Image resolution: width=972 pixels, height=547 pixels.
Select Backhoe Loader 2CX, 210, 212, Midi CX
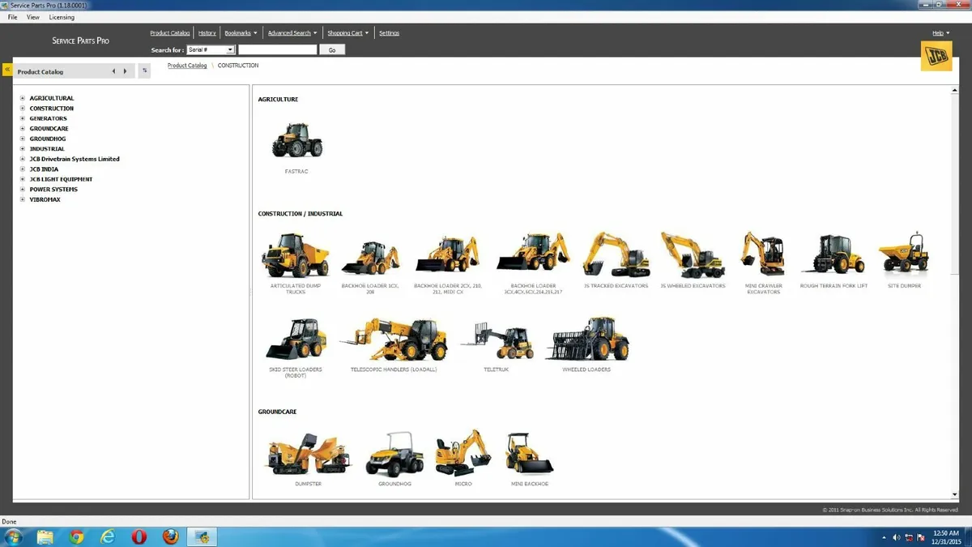pyautogui.click(x=447, y=255)
